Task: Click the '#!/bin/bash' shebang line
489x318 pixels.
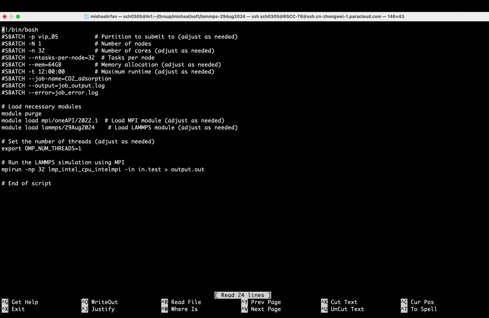Action: [20, 30]
